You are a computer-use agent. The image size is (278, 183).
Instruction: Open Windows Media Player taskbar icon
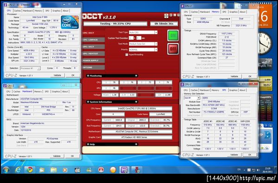pyautogui.click(x=65, y=170)
